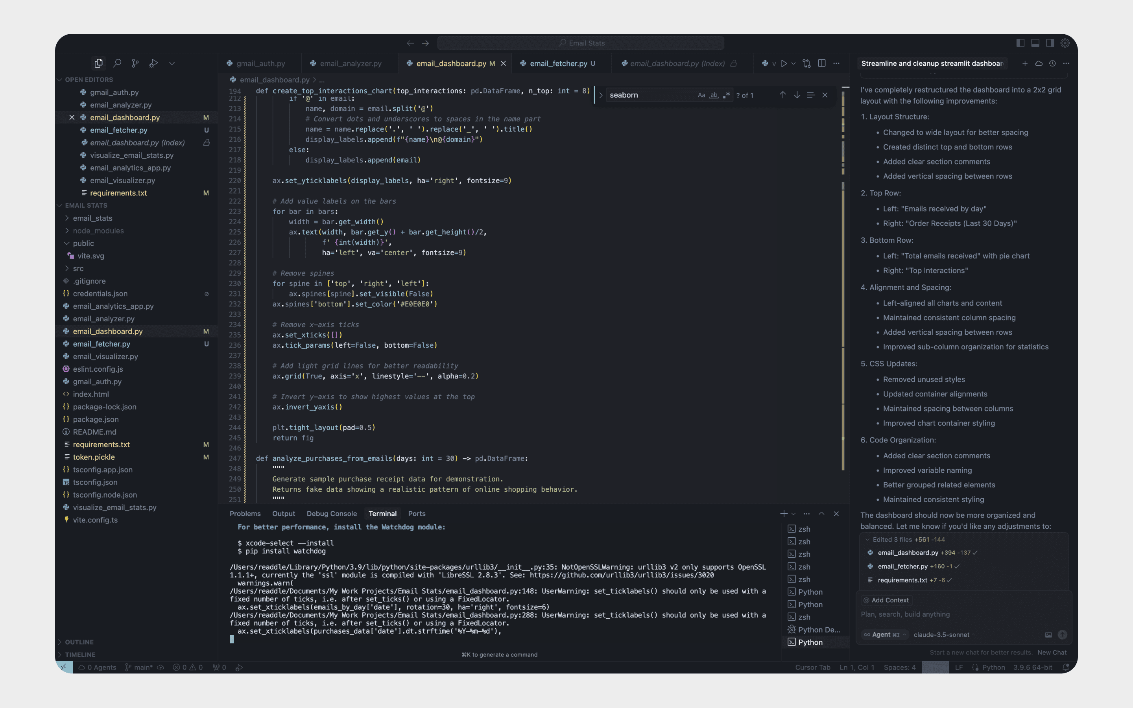Click the Spaces: 4 indentation setting
The width and height of the screenshot is (1133, 708).
[899, 667]
